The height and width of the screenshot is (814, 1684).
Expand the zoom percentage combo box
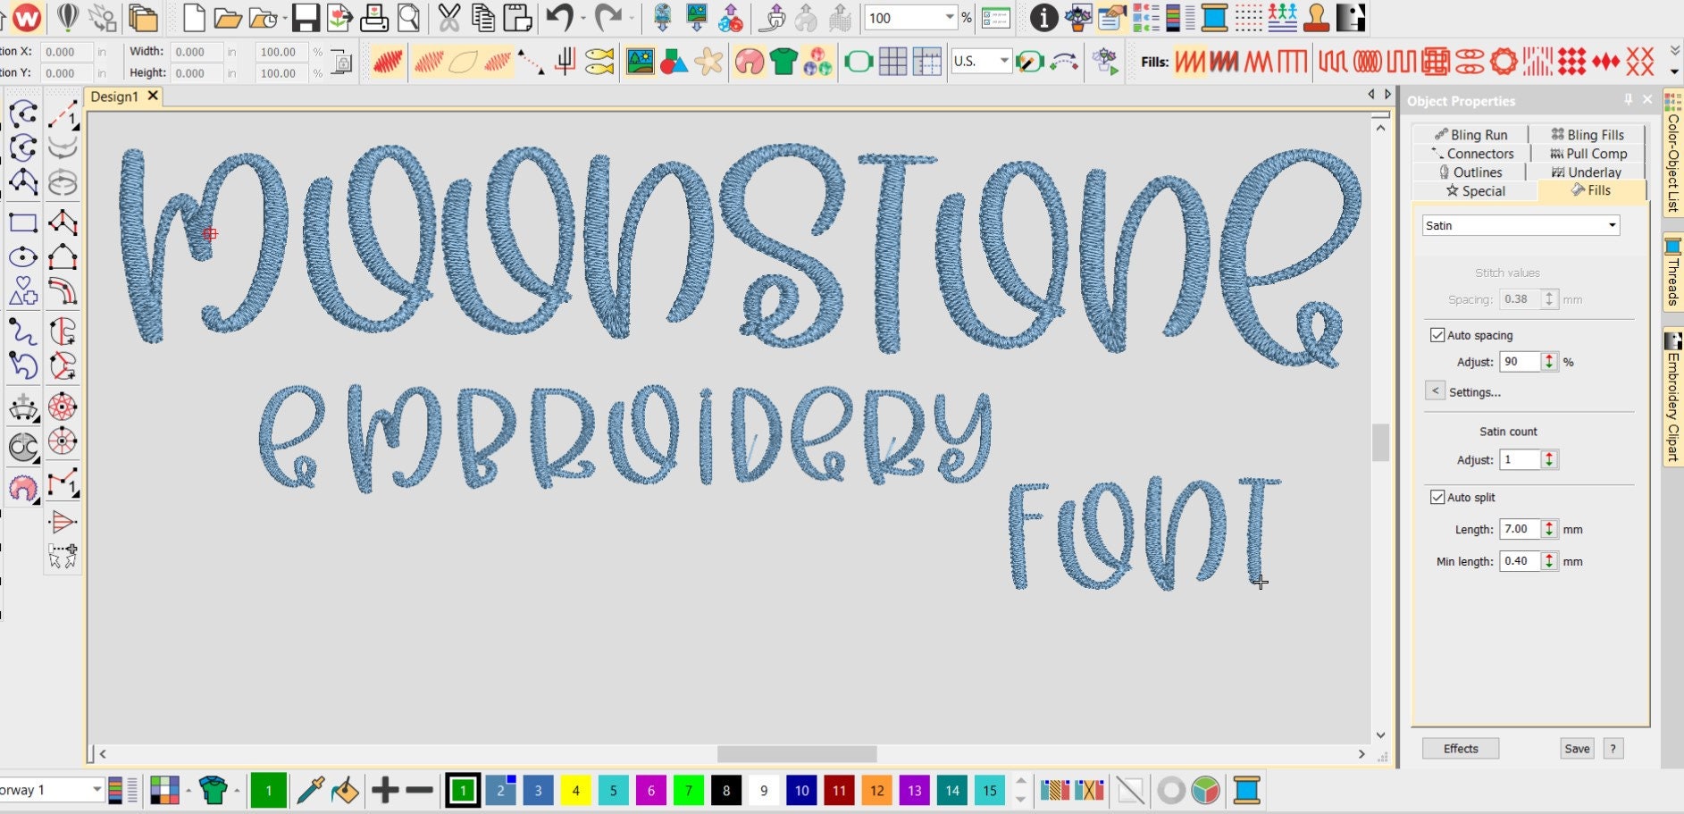(949, 17)
